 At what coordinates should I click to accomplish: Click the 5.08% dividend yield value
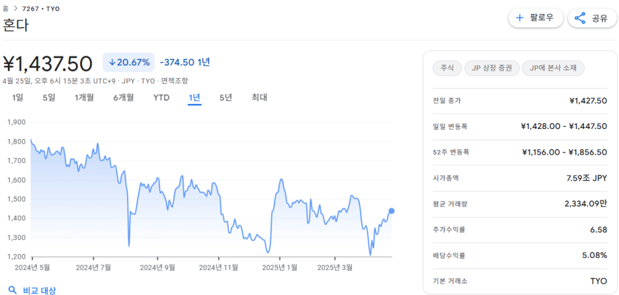pos(595,255)
